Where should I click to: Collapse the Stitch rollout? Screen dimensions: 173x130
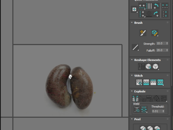[132, 75]
